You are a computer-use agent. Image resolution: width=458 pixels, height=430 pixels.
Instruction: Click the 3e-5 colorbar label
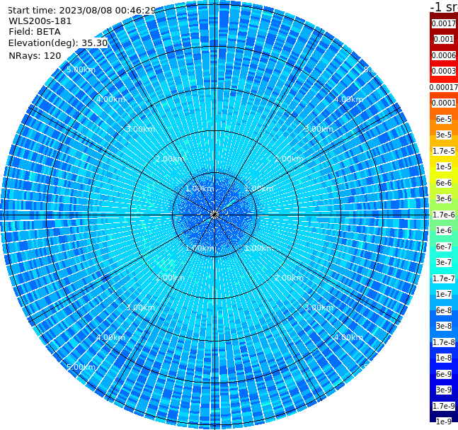coord(444,135)
